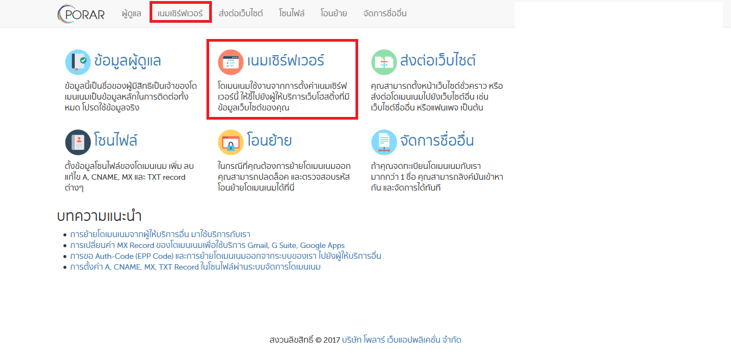Viewport: 731px width, 360px height.
Task: Click the โซนไฟล์ dark contact book icon
Action: point(77,142)
